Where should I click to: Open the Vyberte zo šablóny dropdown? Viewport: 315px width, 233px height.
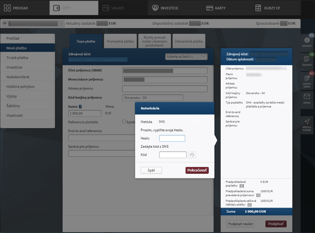(186, 57)
